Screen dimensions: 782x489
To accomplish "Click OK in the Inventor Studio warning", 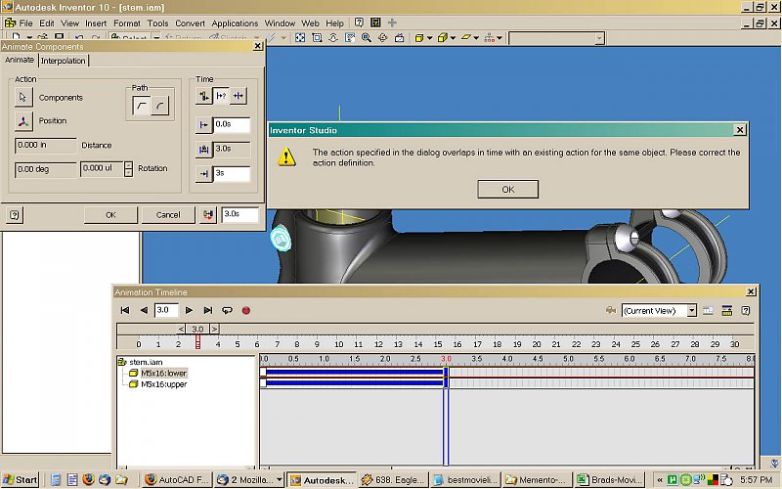I will point(507,189).
